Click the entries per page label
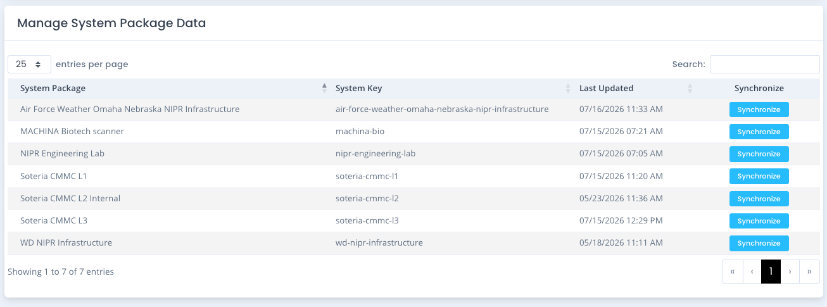Screen dimensions: 827x307 (x=92, y=64)
